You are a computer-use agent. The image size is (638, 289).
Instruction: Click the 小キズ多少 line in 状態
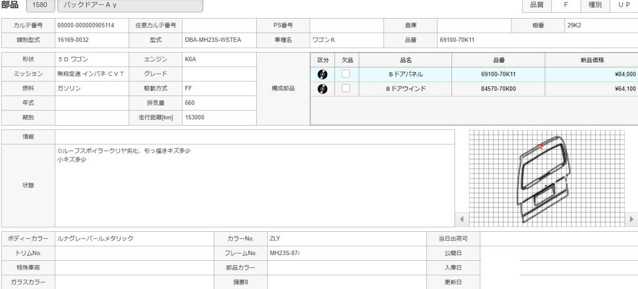(72, 159)
